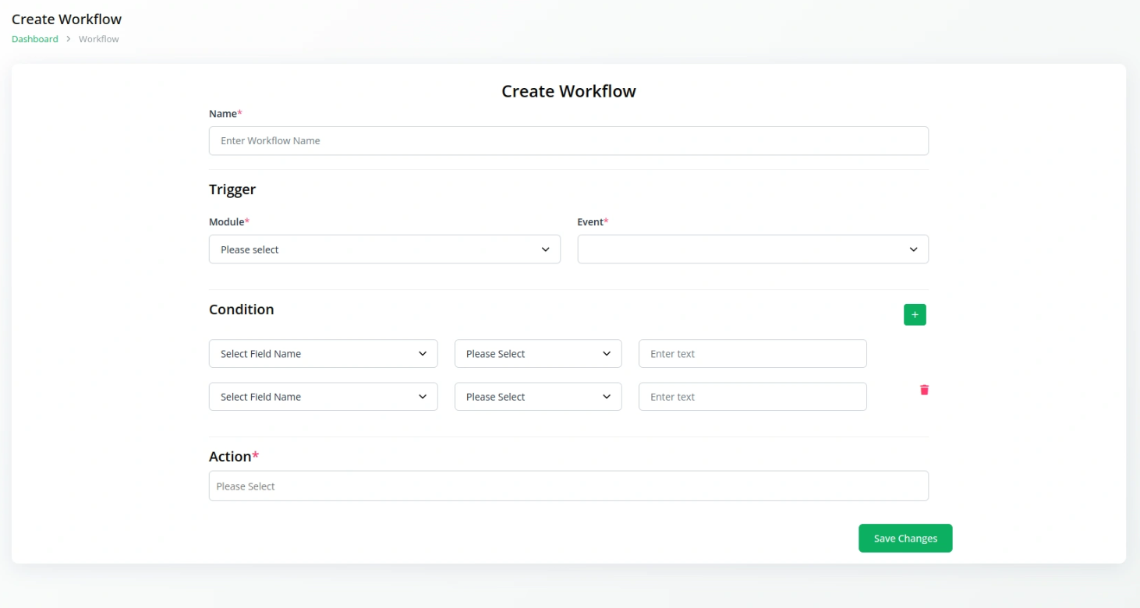The width and height of the screenshot is (1140, 608).
Task: Open the Event dropdown
Action: [752, 249]
